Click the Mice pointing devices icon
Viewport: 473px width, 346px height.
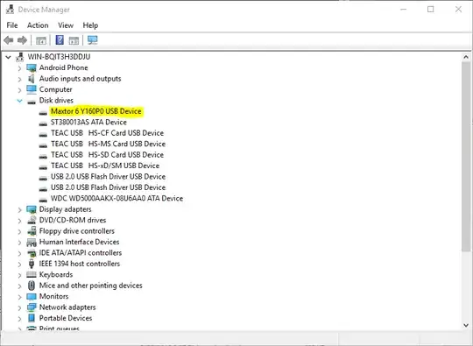coord(32,286)
